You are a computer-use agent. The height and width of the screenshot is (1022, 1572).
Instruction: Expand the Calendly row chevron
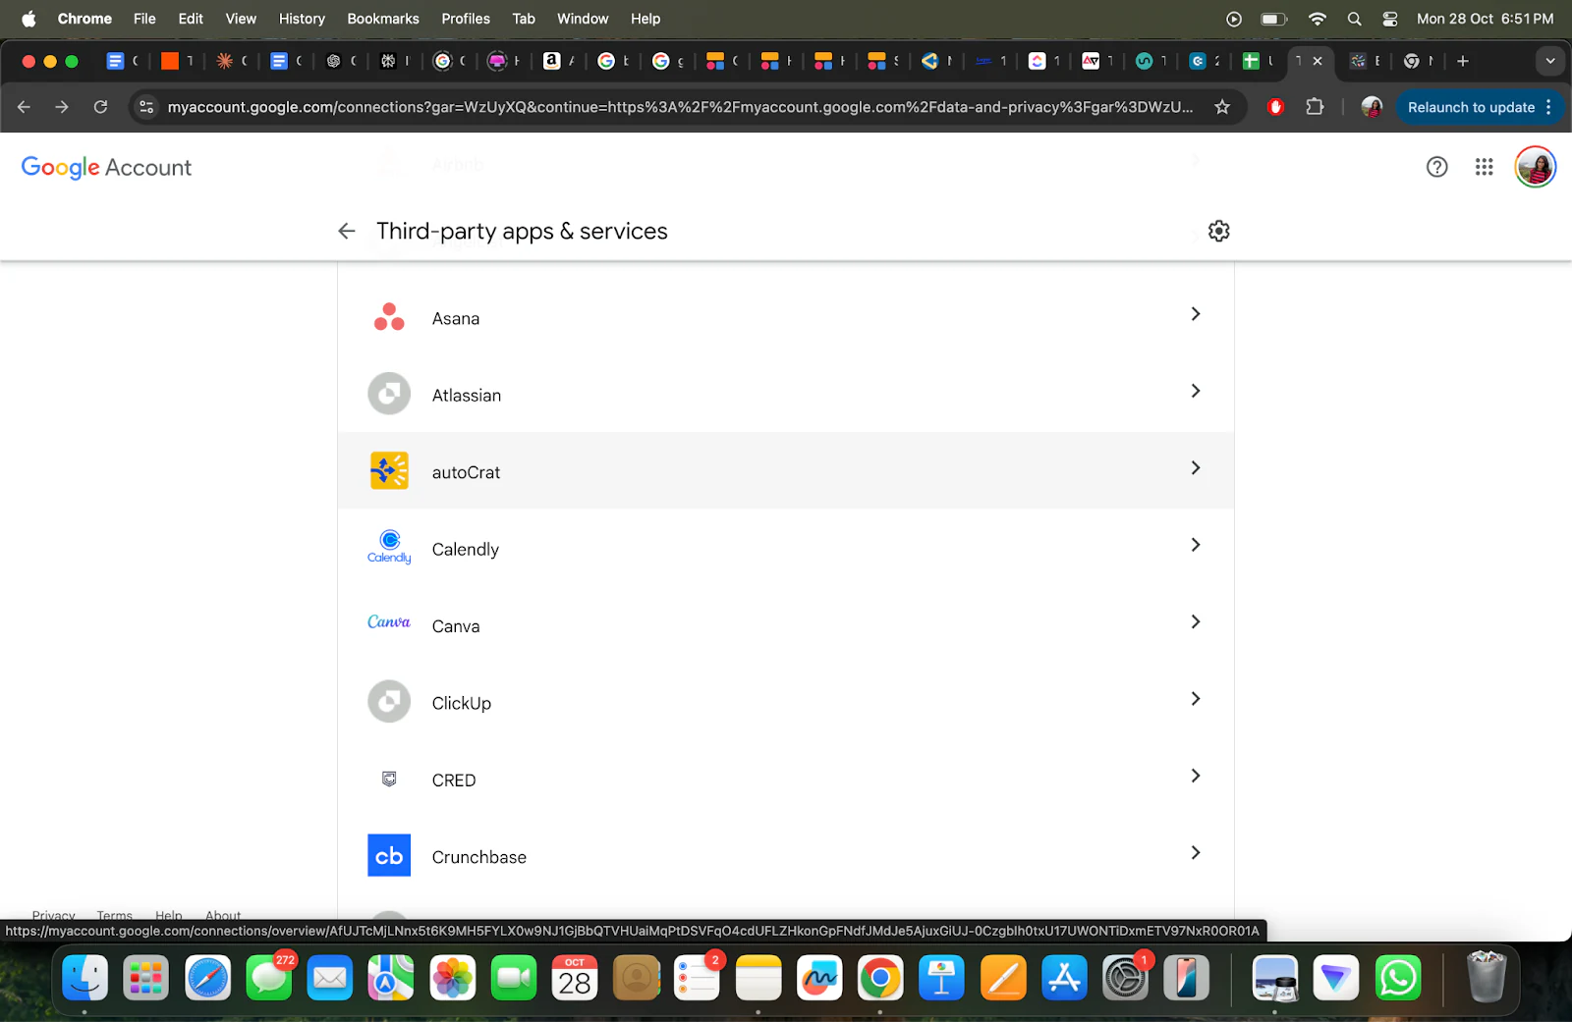click(1196, 545)
